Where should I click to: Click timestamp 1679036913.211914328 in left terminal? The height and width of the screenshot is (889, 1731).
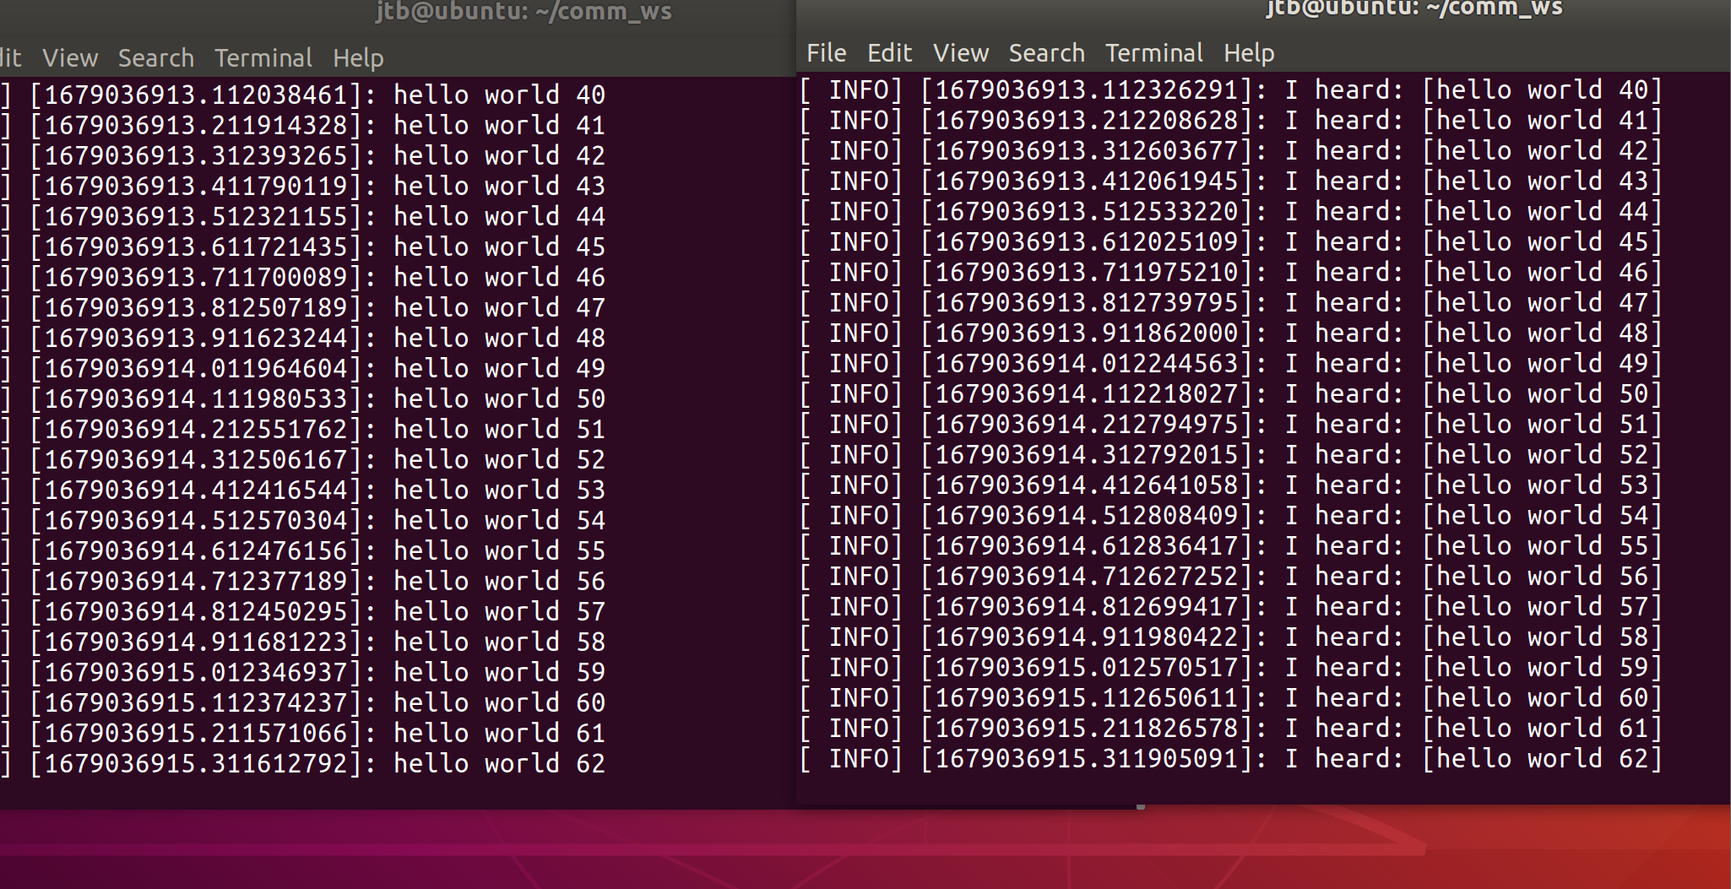click(196, 125)
